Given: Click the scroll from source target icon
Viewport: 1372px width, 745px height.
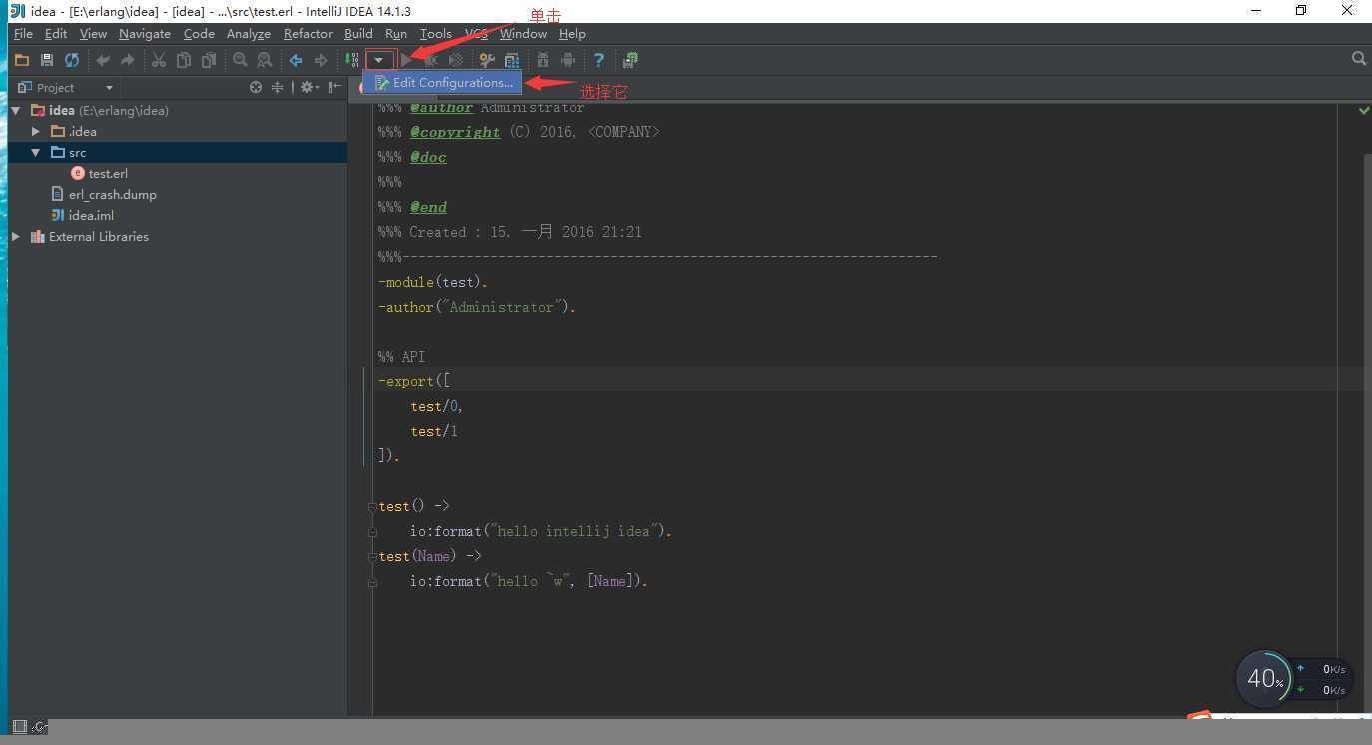Looking at the screenshot, I should point(256,88).
